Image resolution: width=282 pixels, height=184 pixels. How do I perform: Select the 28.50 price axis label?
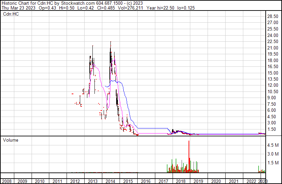pyautogui.click(x=273, y=16)
